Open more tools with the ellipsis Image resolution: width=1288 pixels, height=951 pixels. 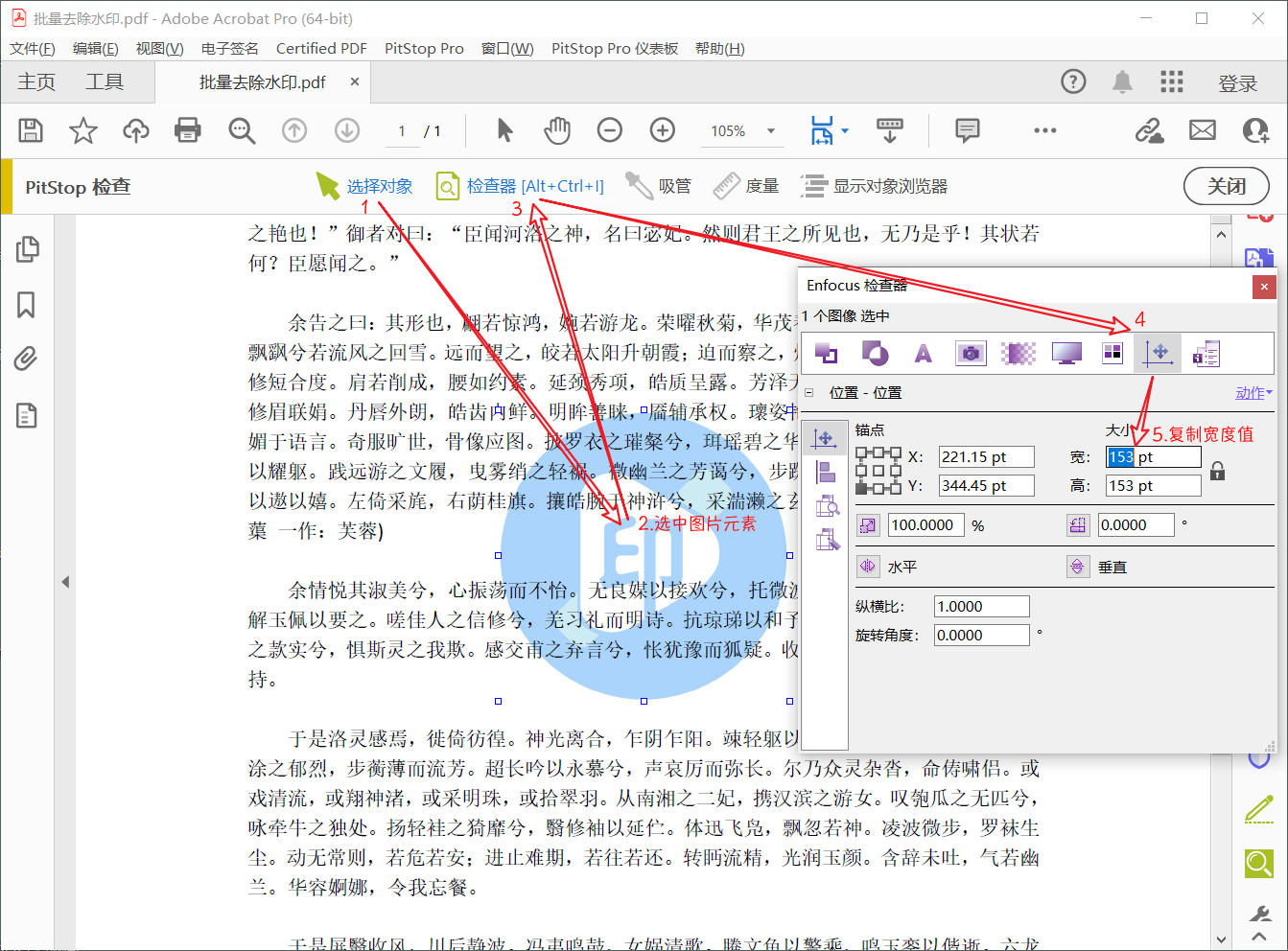pyautogui.click(x=1045, y=130)
